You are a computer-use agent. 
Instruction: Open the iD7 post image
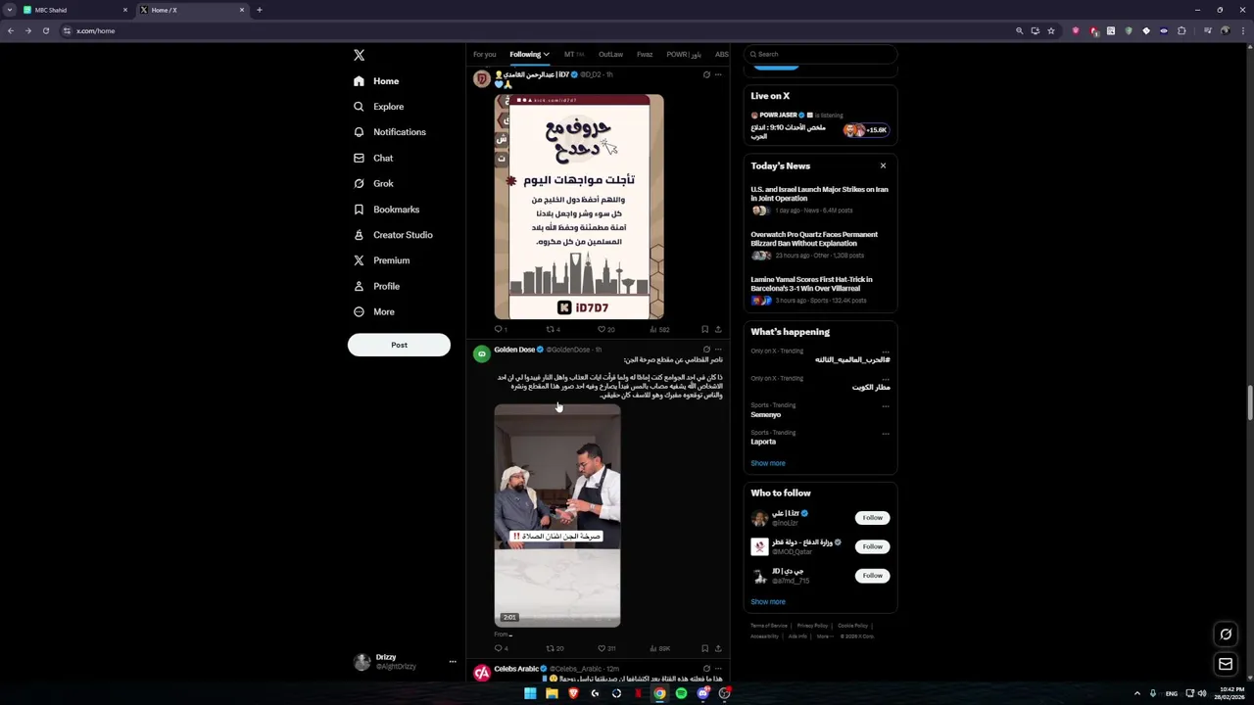[579, 207]
